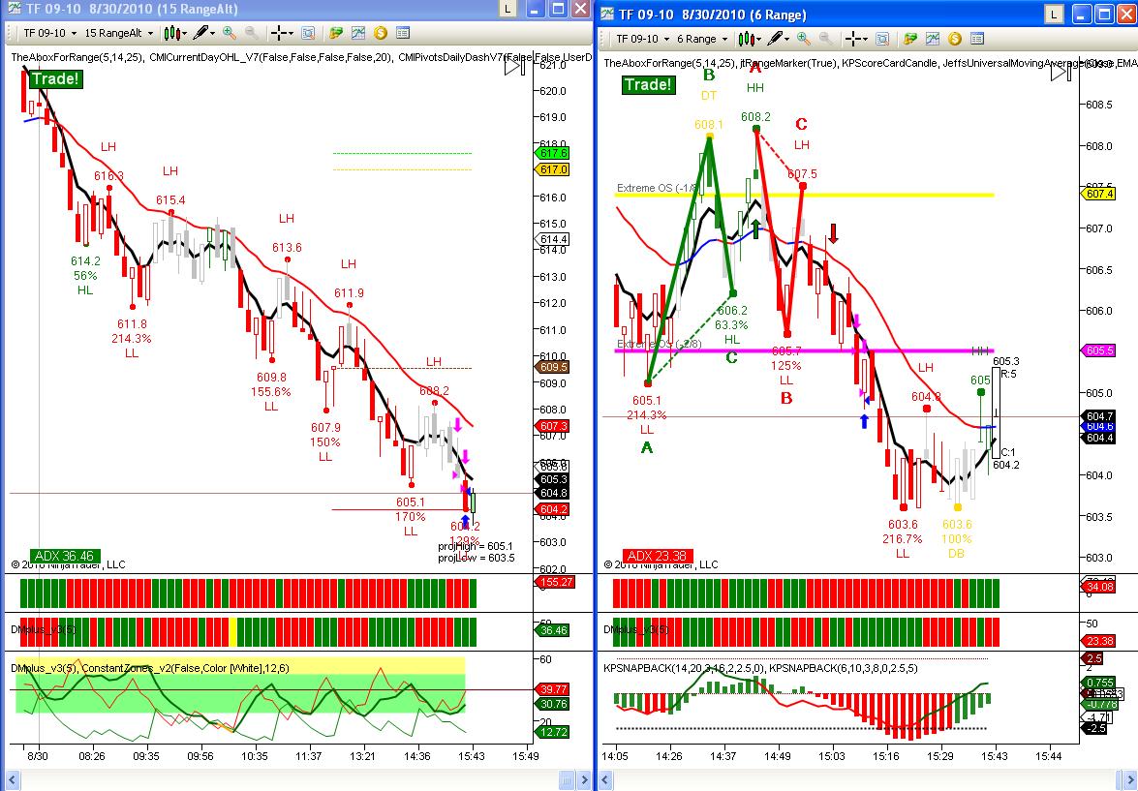Click the red 604.2 price marker on left axis
This screenshot has height=791, width=1138.
click(x=552, y=509)
